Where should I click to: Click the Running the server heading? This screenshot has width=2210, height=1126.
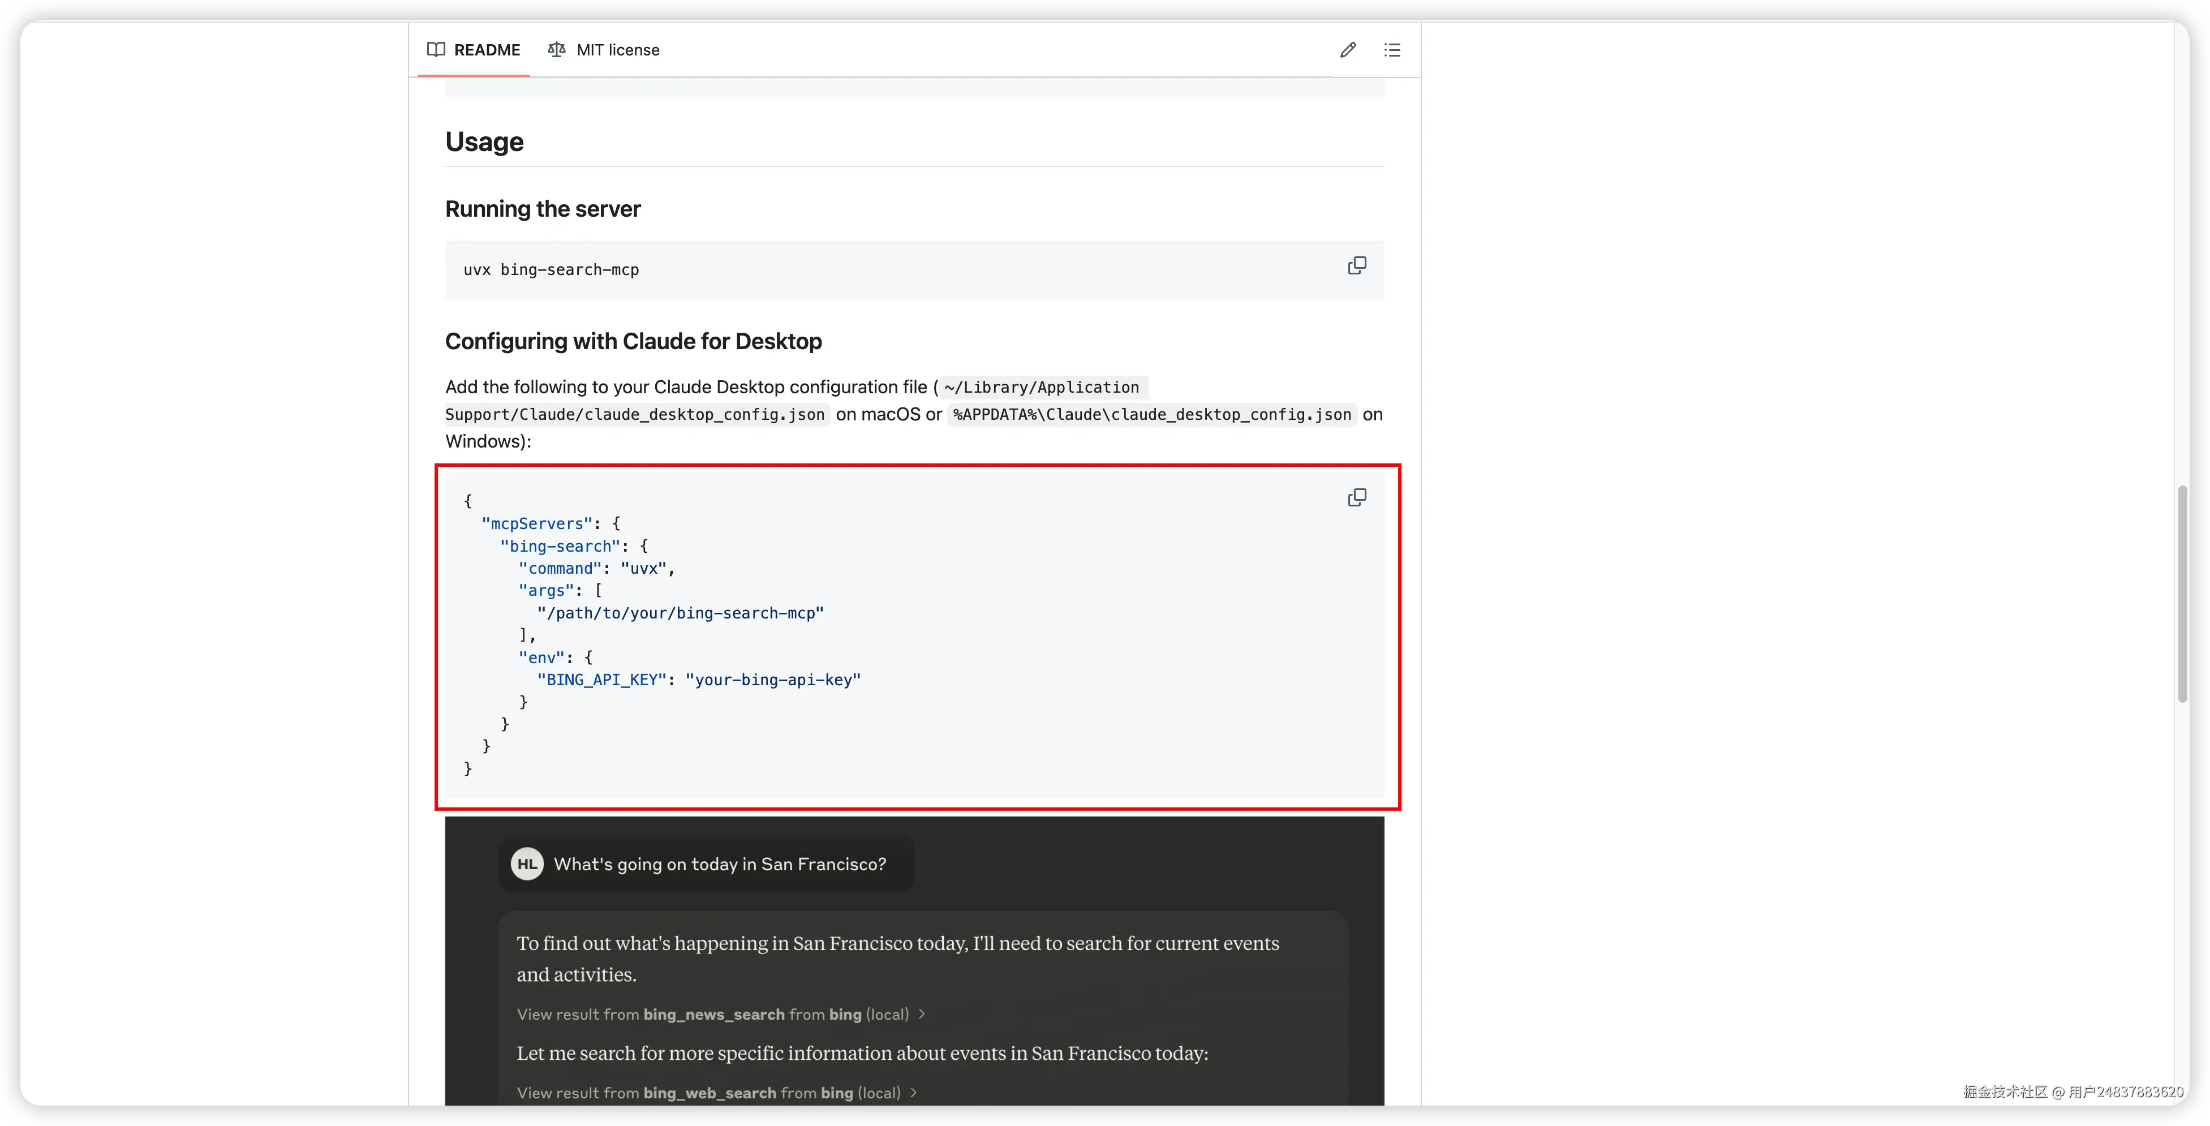542,209
